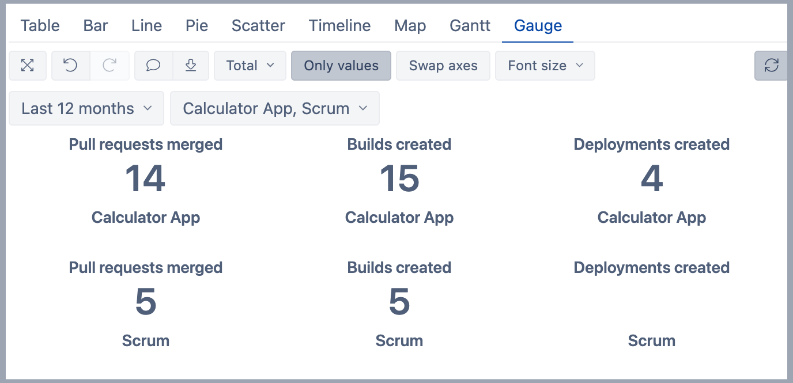Click the 14 pull requests merged value
The width and height of the screenshot is (793, 383).
pos(145,179)
